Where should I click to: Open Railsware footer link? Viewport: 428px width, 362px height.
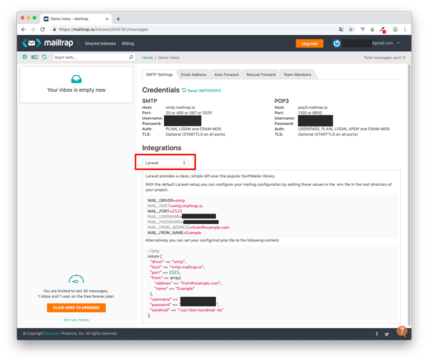[52, 333]
